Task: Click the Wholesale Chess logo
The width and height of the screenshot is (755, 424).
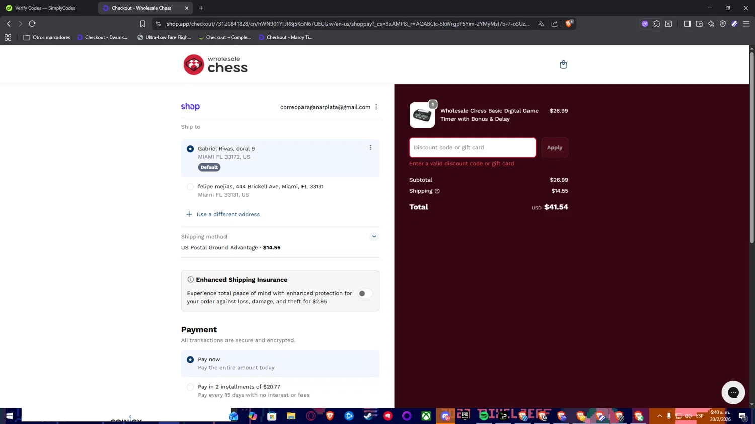Action: coord(215,65)
